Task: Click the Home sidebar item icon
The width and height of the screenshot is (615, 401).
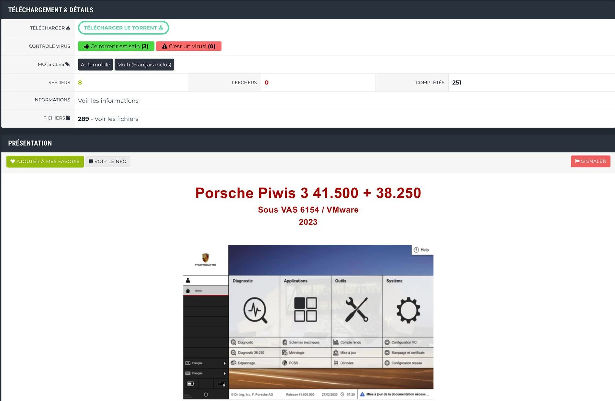Action: pos(188,291)
